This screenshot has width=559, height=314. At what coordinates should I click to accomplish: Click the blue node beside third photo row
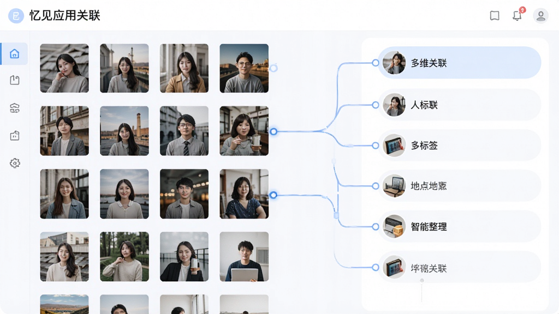[x=273, y=195]
